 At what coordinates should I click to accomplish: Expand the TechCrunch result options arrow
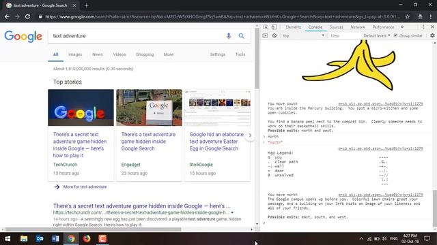click(x=232, y=213)
